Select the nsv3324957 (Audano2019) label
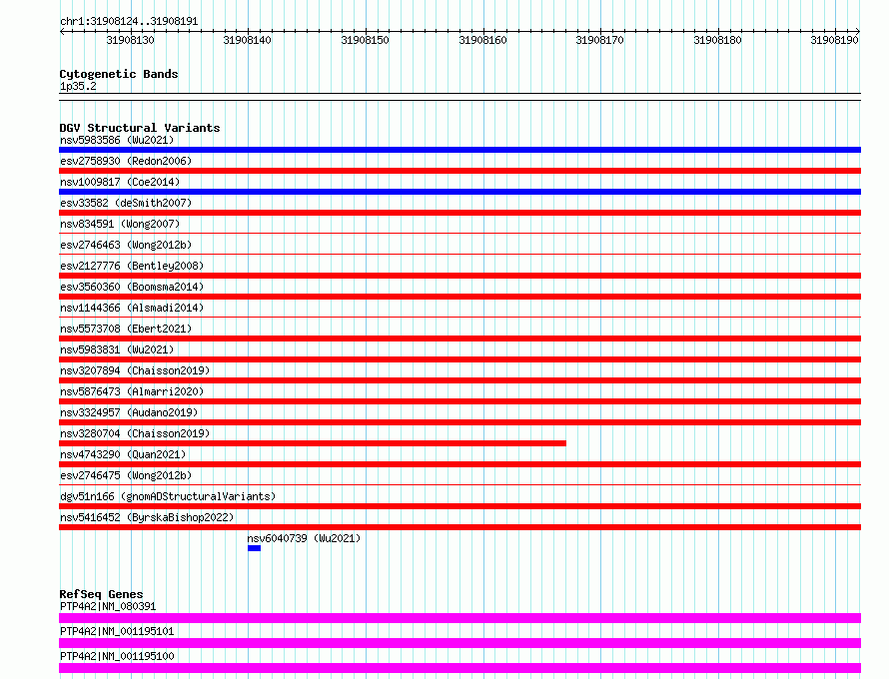Viewport: 889px width, 679px height. click(x=129, y=412)
